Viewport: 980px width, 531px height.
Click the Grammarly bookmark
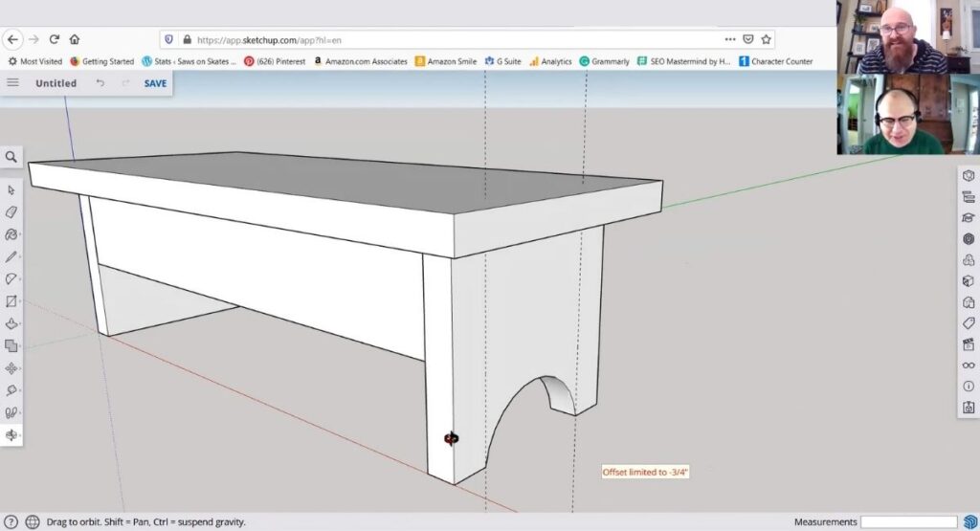click(604, 61)
